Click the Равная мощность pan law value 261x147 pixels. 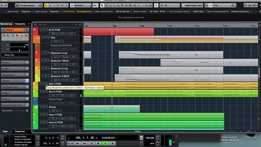click(x=240, y=11)
